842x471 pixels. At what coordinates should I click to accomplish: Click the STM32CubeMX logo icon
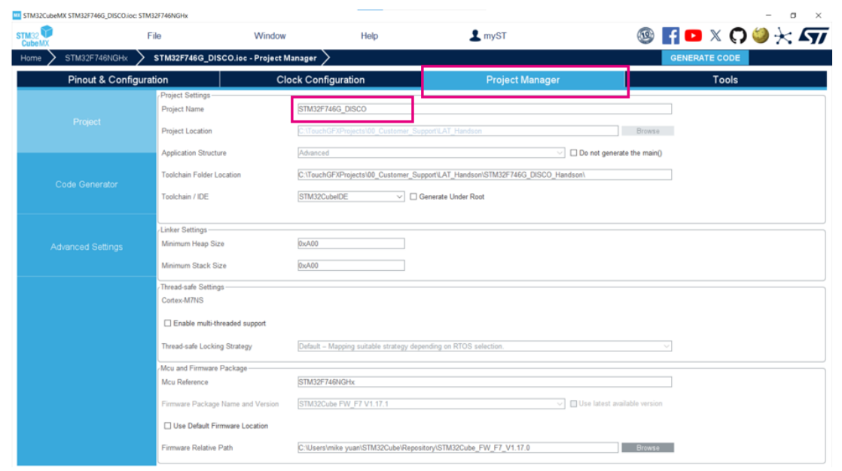pos(35,36)
